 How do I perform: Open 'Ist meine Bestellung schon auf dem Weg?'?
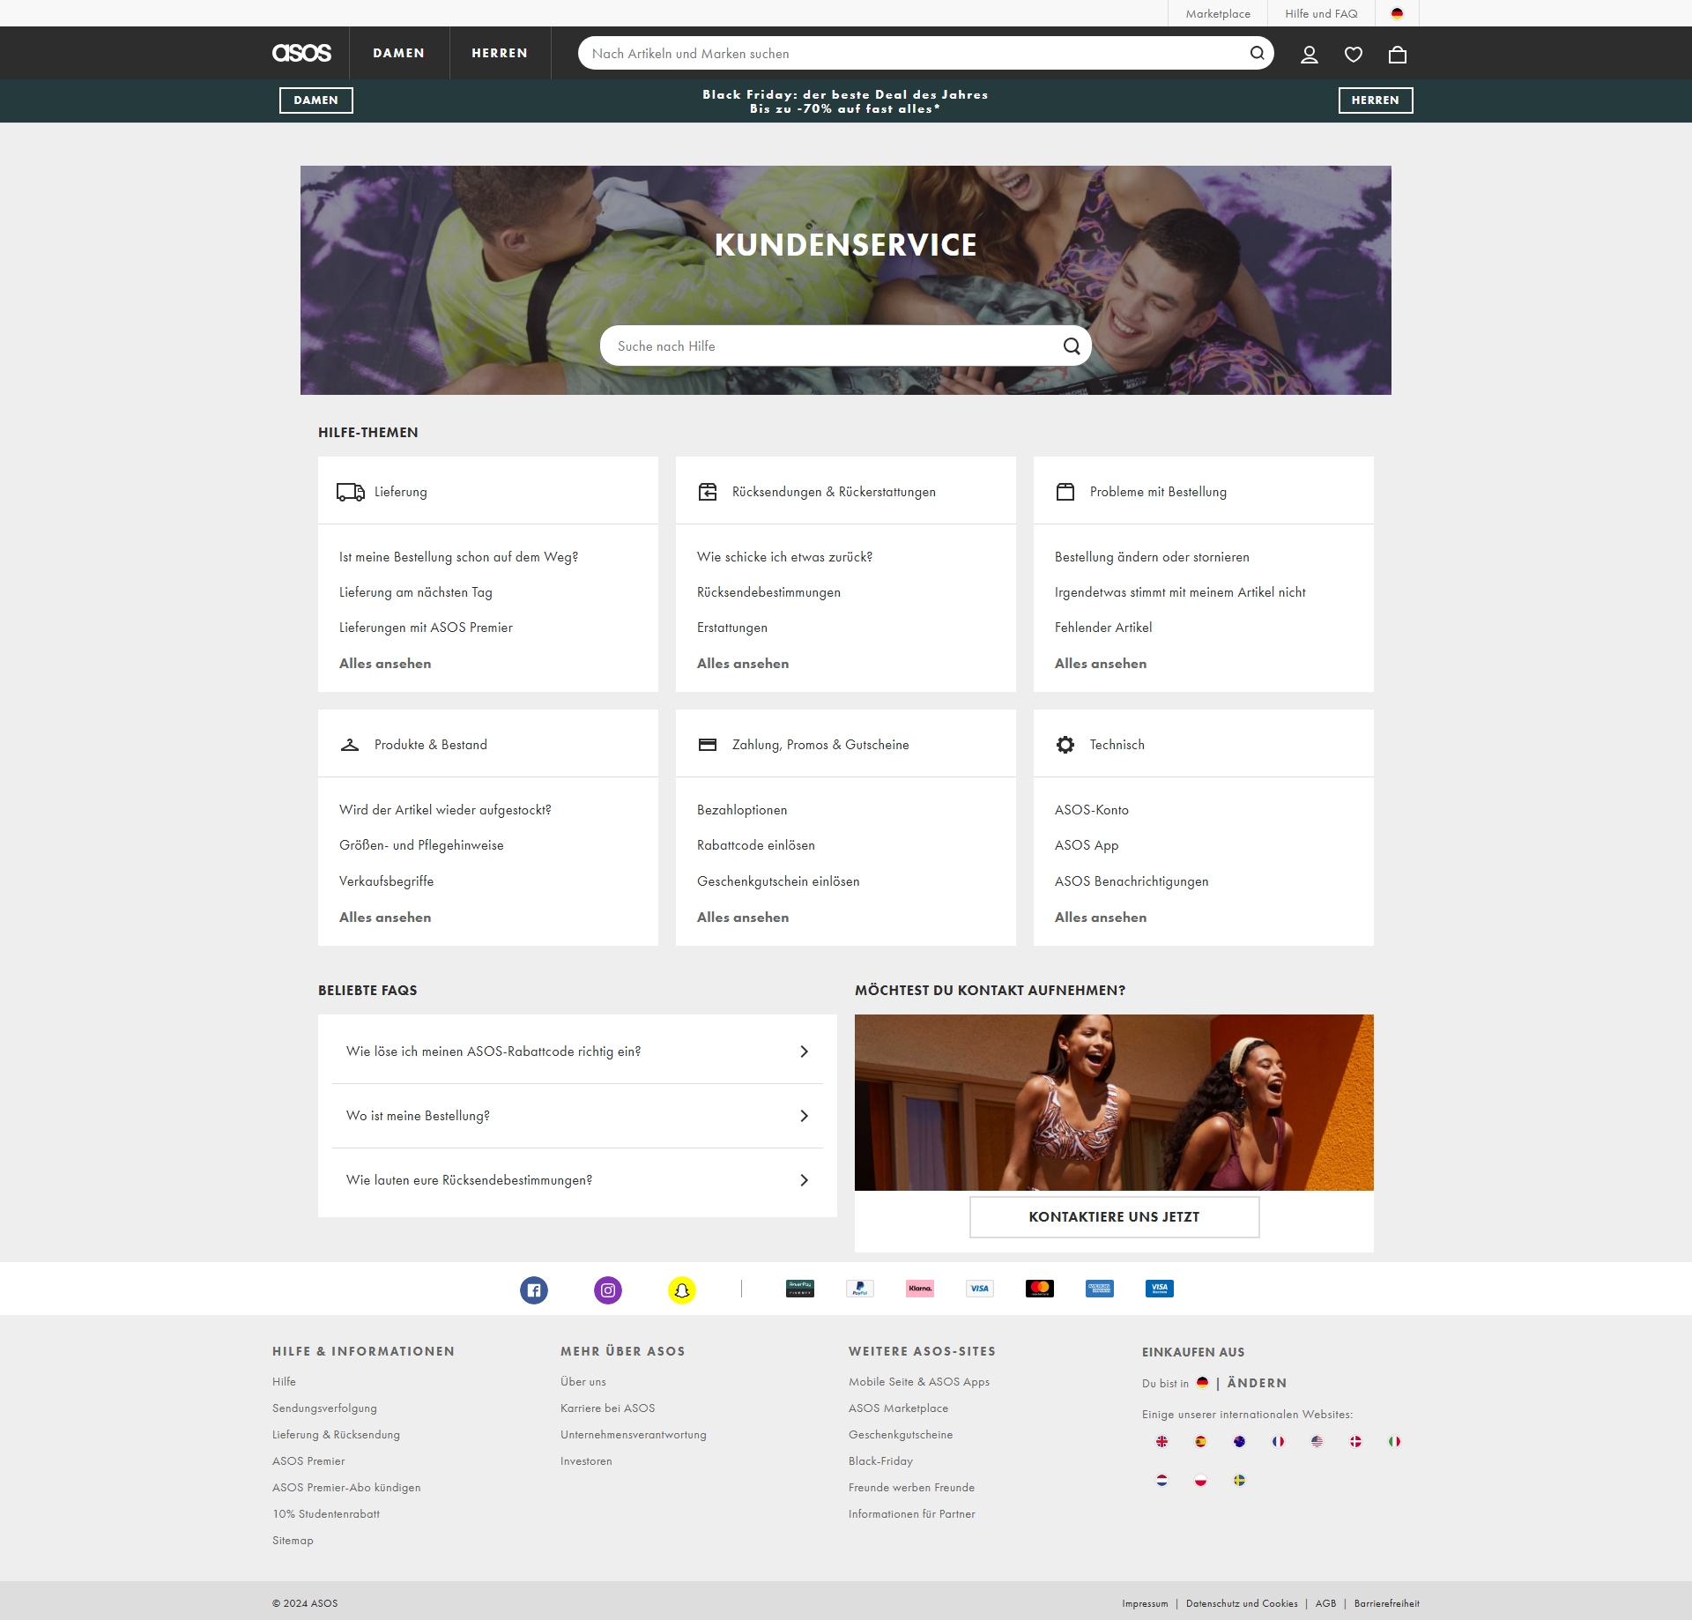[458, 557]
